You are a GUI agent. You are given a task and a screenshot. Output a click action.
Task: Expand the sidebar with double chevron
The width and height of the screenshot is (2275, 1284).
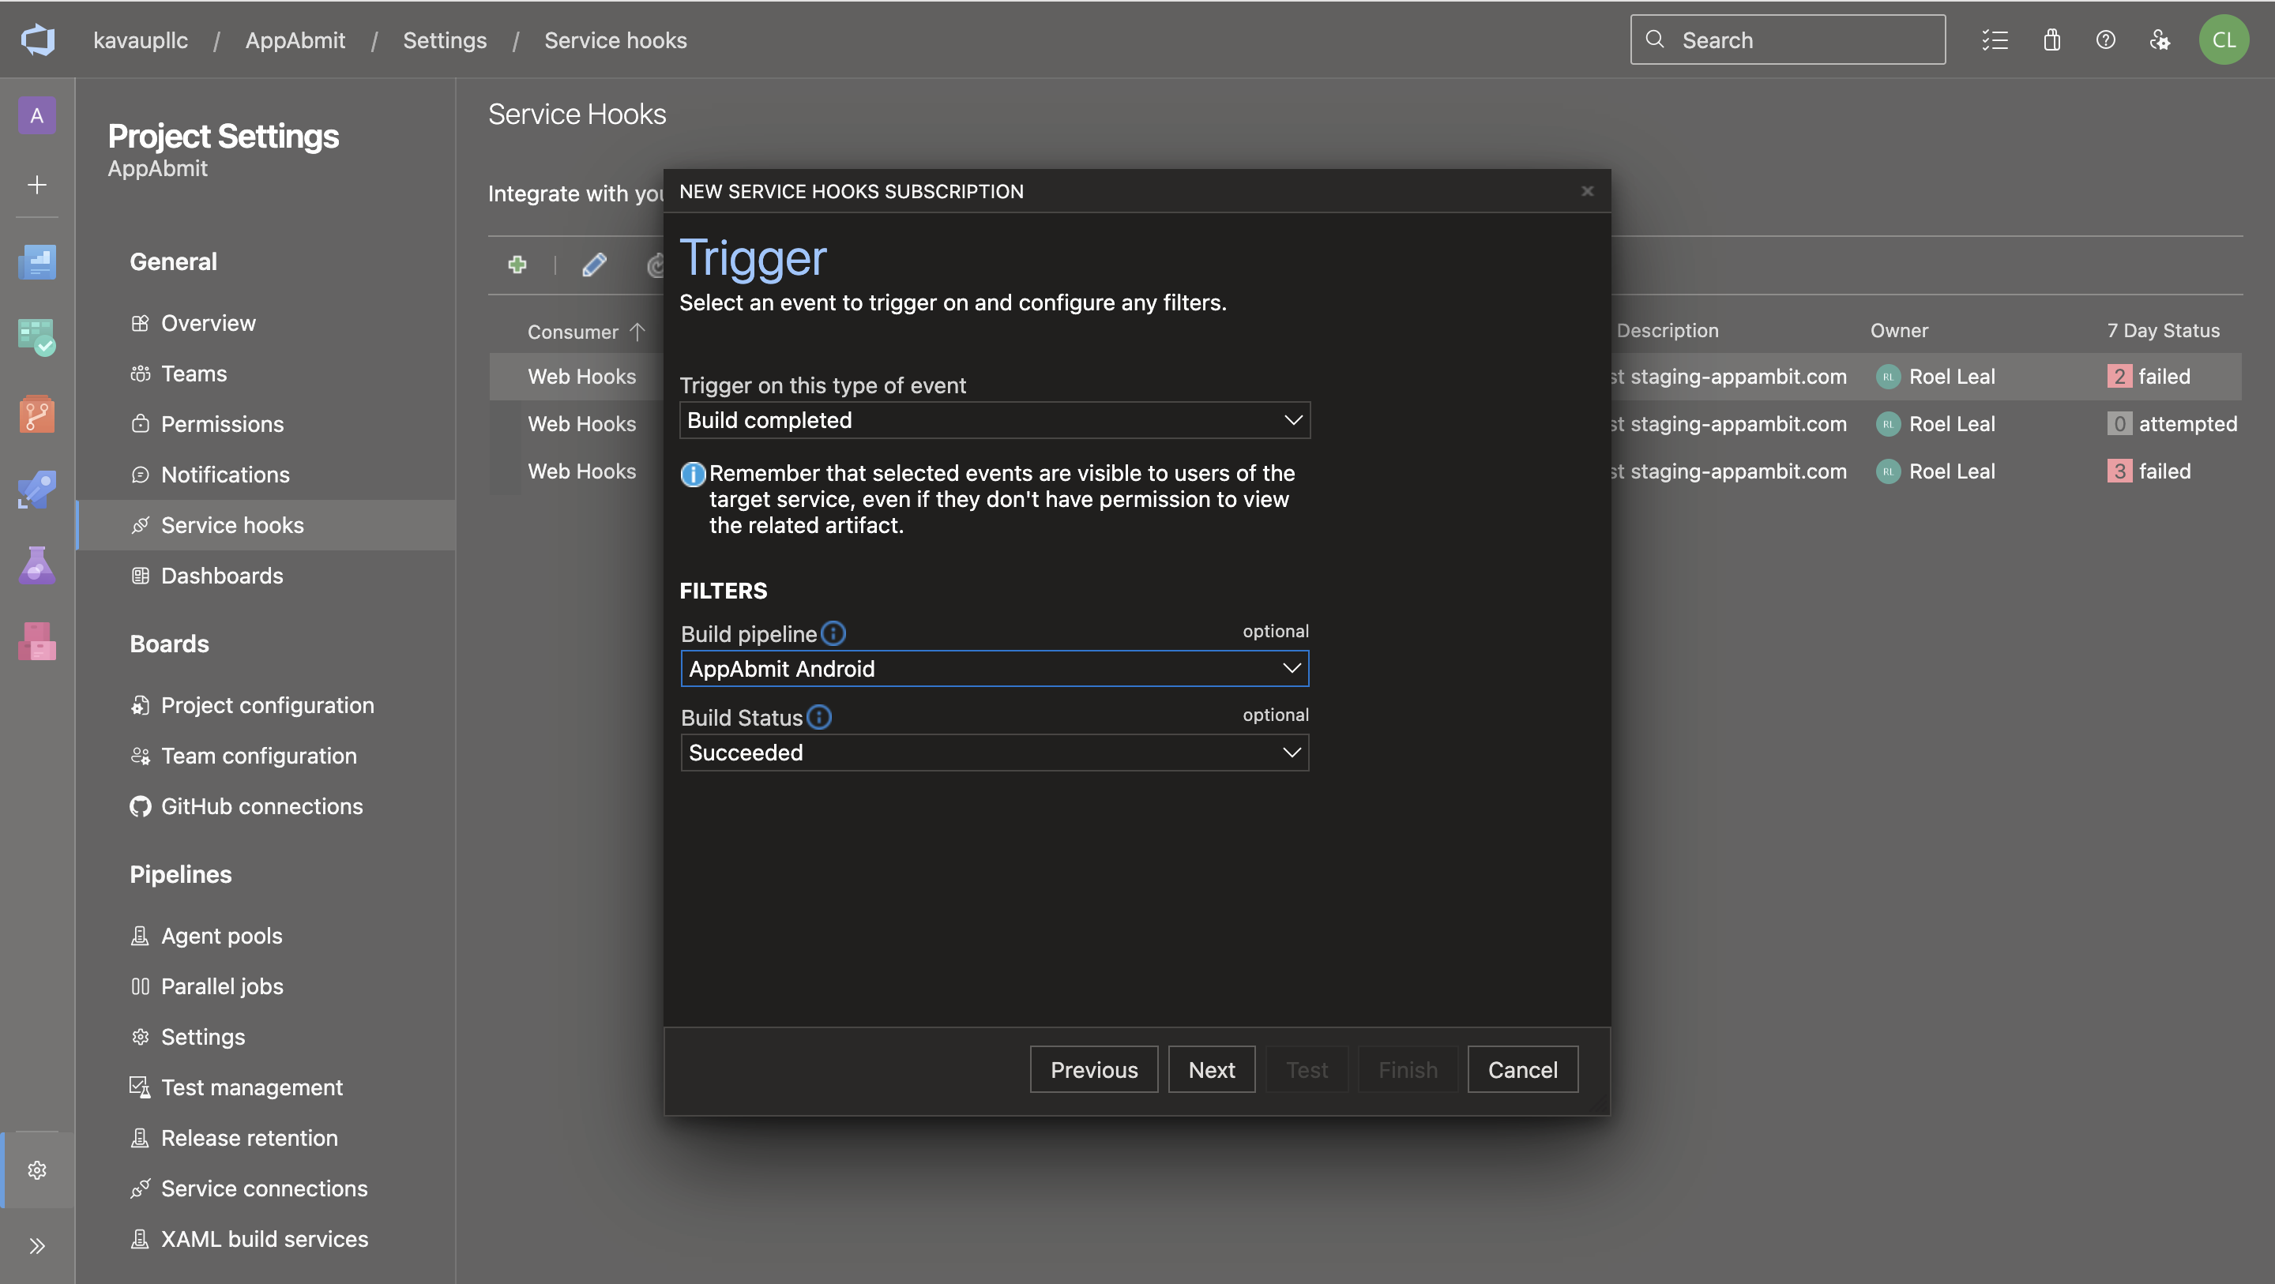tap(37, 1246)
